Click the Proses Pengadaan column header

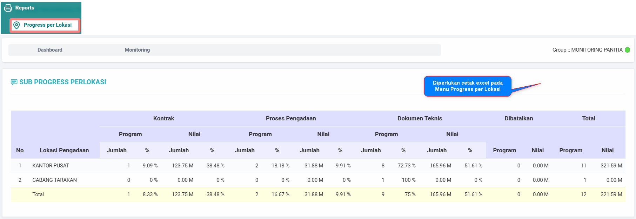coord(291,118)
